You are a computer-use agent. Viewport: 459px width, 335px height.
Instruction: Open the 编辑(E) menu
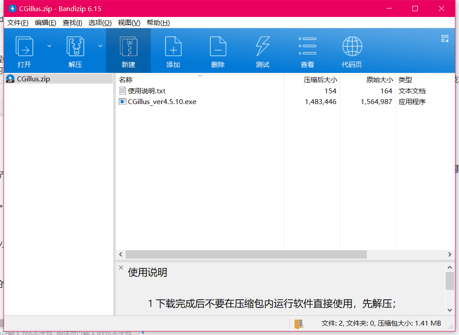[x=45, y=23]
